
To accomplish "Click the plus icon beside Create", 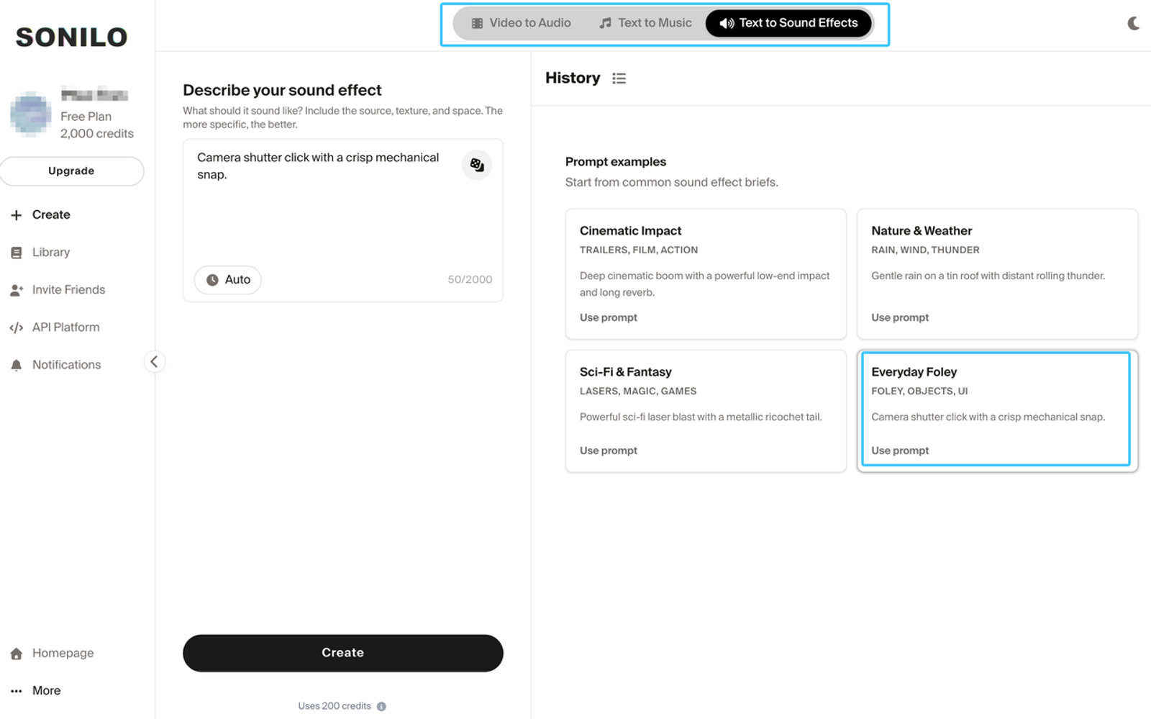I will [16, 215].
